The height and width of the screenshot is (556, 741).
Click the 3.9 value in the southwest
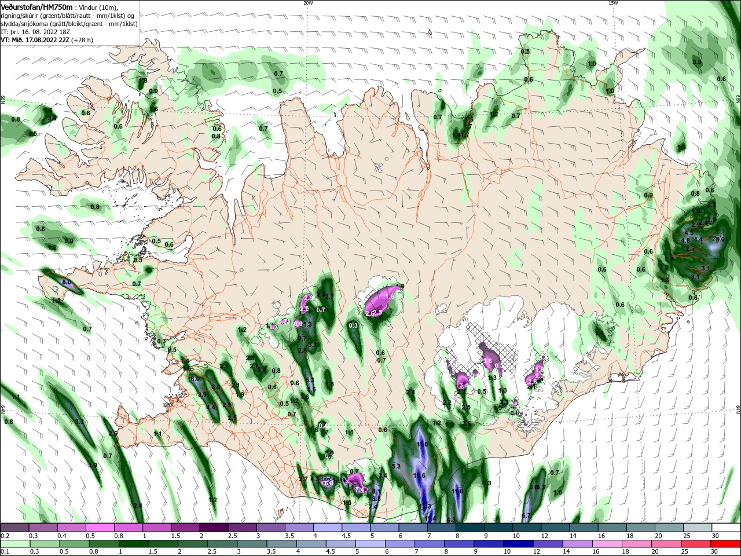point(202,394)
